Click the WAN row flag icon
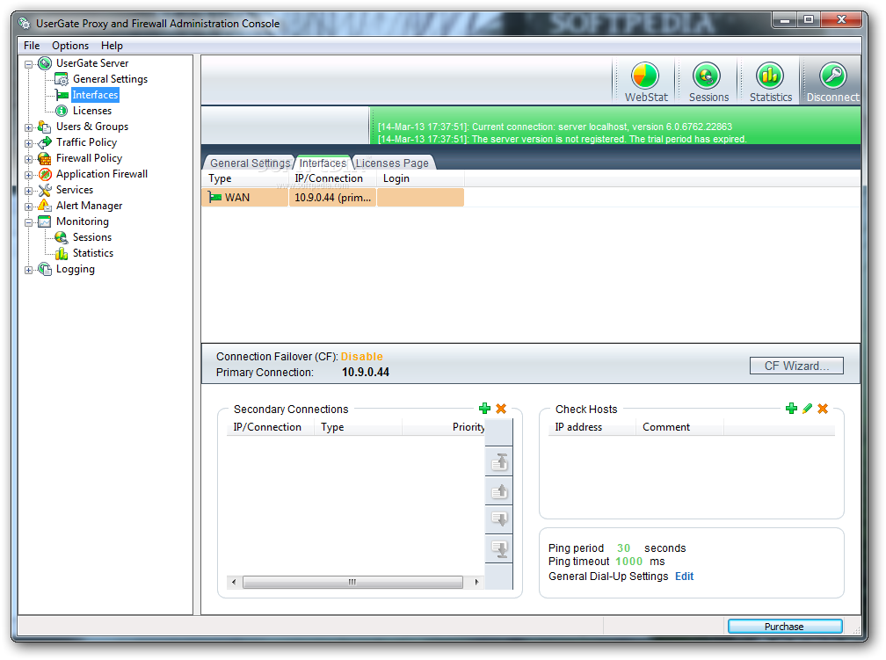 click(214, 197)
